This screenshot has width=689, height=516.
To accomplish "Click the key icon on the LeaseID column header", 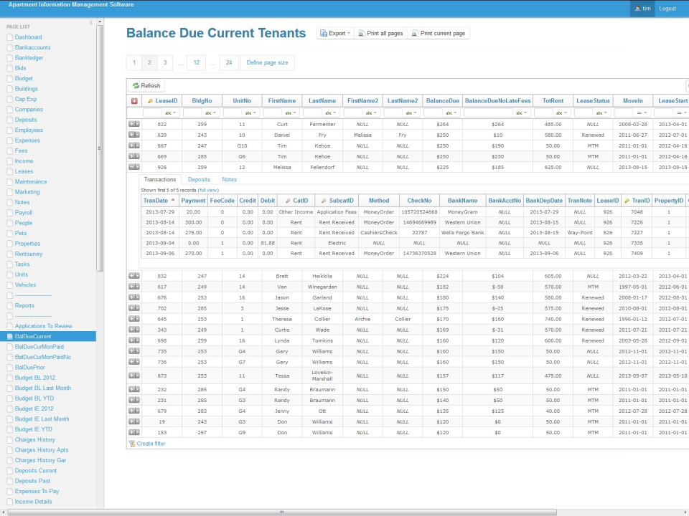I will [151, 101].
